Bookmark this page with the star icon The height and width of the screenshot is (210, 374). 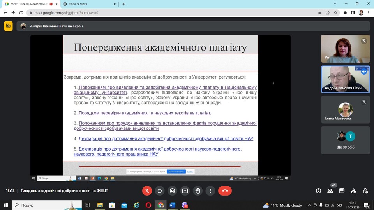click(x=335, y=12)
